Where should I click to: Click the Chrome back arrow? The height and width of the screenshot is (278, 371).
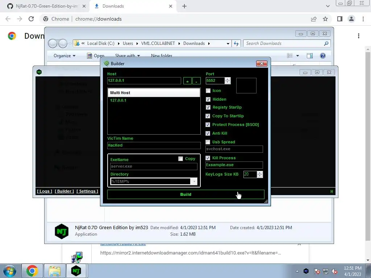coord(8,19)
